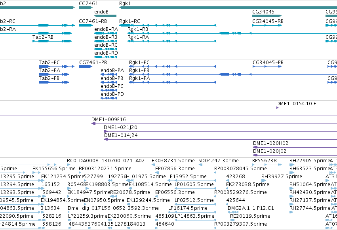This screenshot has height=230, width=337.
Task: Select EST LP01605.5prime
Action: click(x=194, y=185)
